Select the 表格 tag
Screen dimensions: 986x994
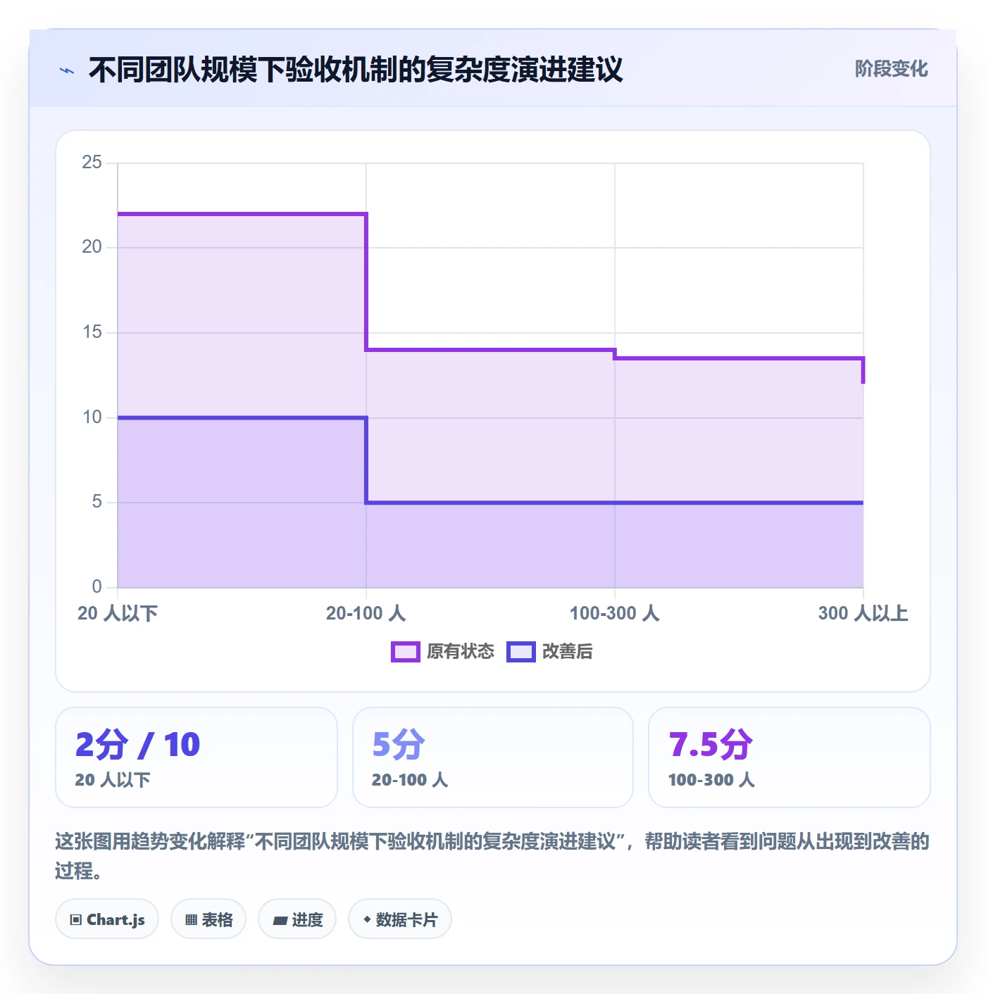(208, 919)
